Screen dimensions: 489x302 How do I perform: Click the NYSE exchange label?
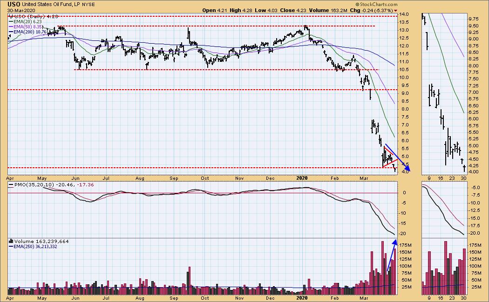click(x=88, y=5)
